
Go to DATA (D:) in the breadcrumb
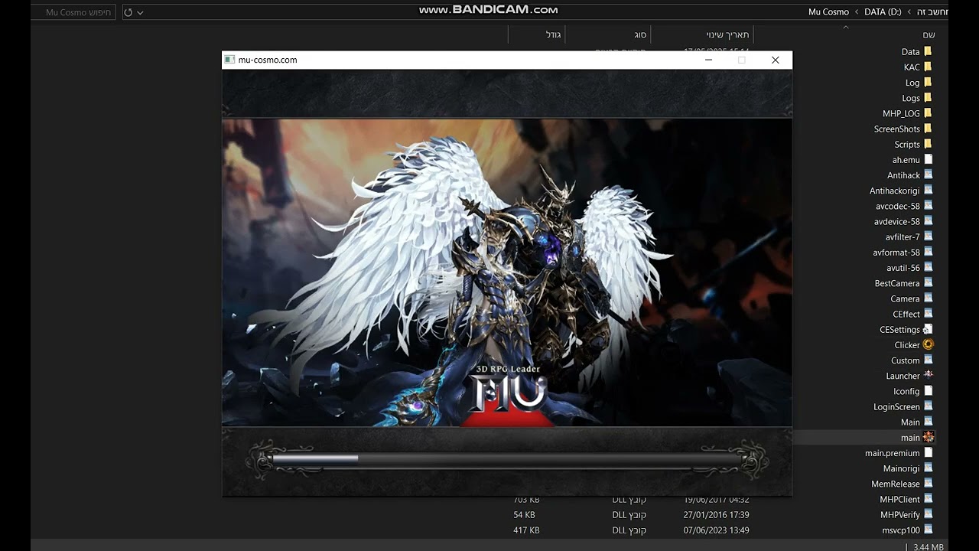(x=883, y=12)
